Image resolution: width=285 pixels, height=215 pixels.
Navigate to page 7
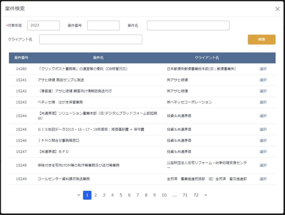click(x=137, y=195)
